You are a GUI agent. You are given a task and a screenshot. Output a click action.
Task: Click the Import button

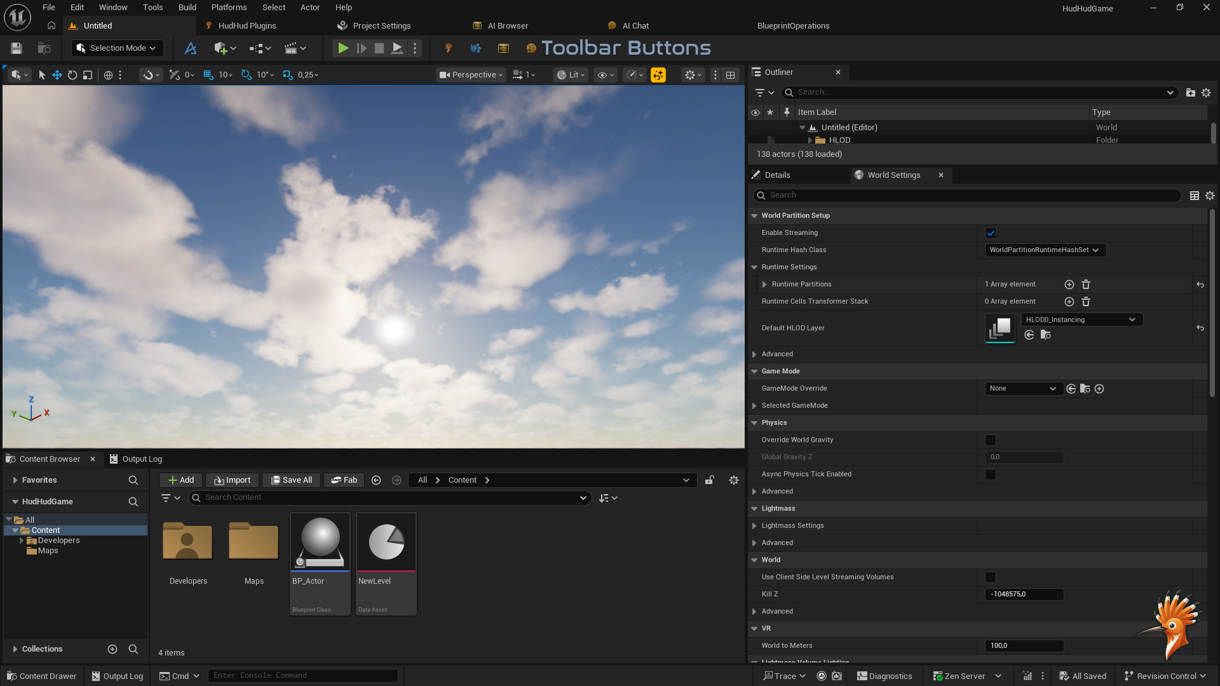pos(232,480)
